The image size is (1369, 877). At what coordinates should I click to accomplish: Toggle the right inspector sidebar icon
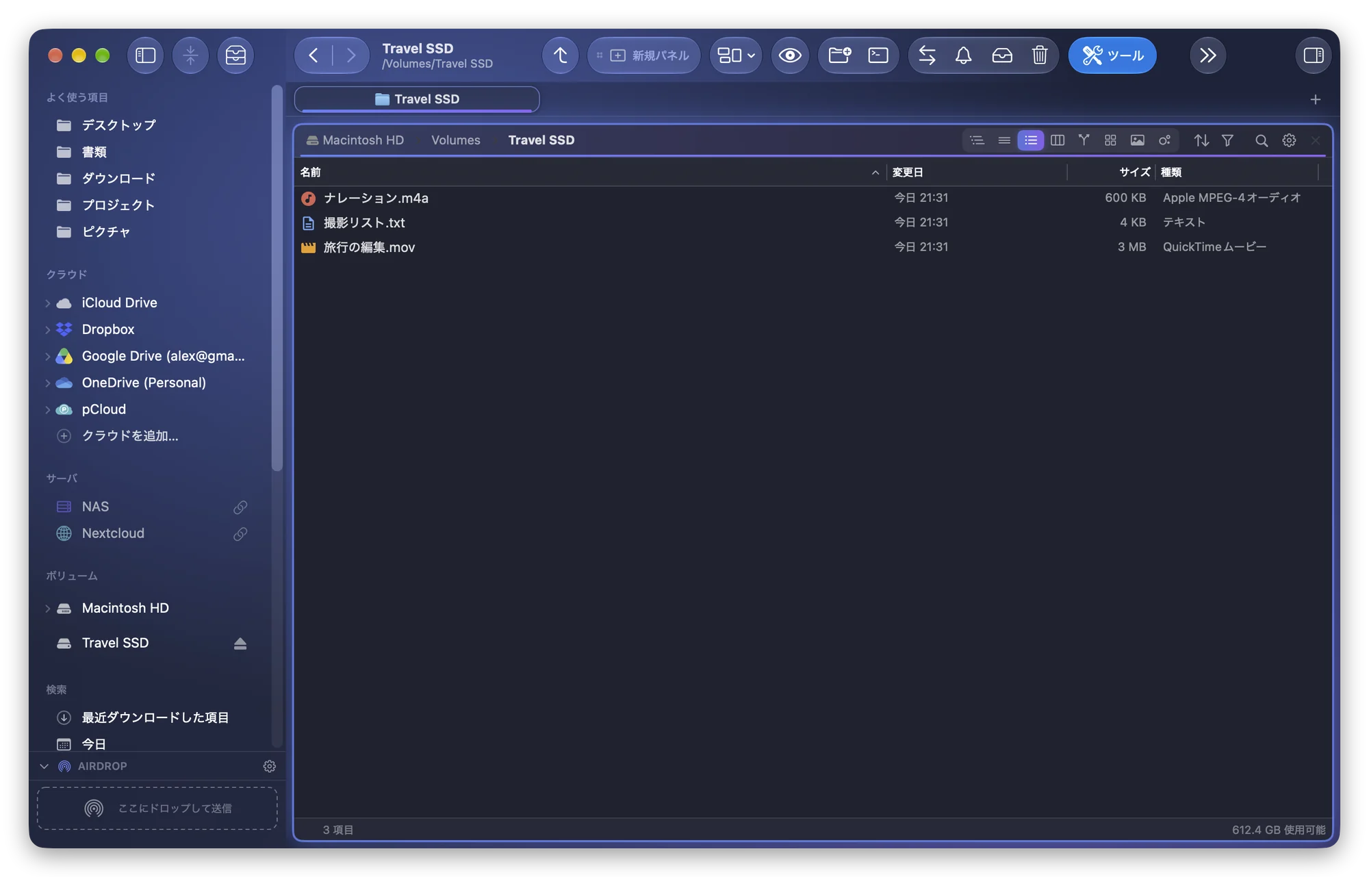(x=1313, y=55)
